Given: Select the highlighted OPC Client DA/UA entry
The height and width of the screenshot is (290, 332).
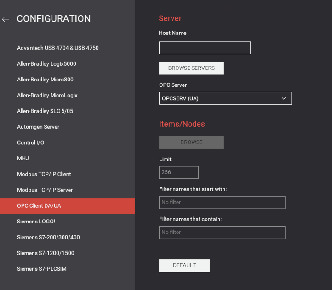Looking at the screenshot, I should point(68,206).
